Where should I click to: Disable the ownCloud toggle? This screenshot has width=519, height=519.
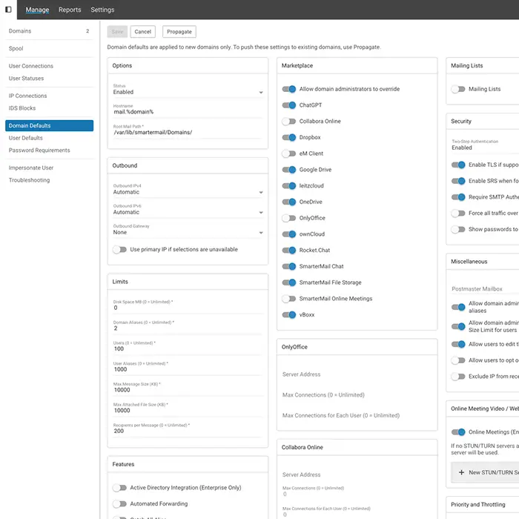289,234
